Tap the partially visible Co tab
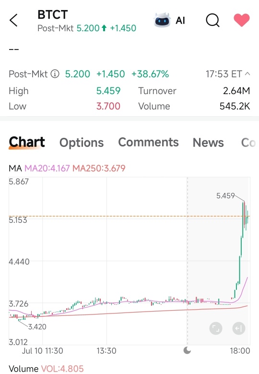 (248, 143)
